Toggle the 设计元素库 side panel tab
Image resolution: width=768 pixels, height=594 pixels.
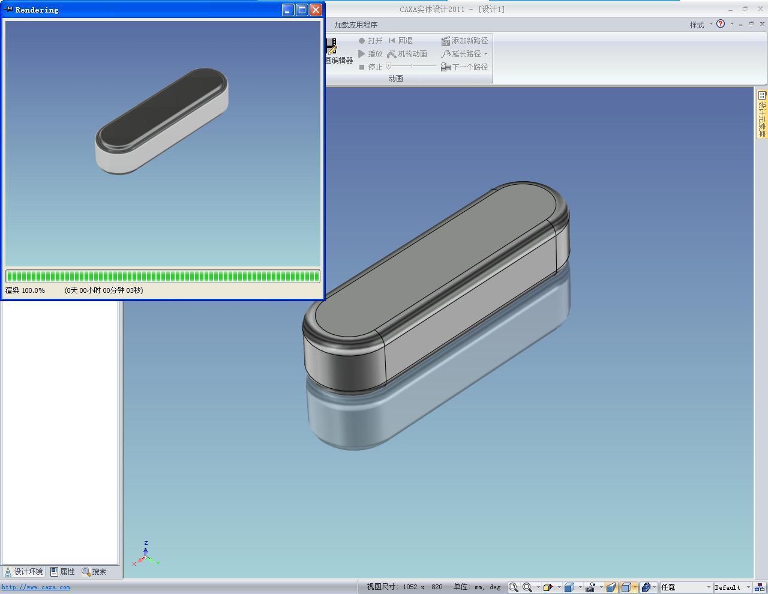click(761, 114)
